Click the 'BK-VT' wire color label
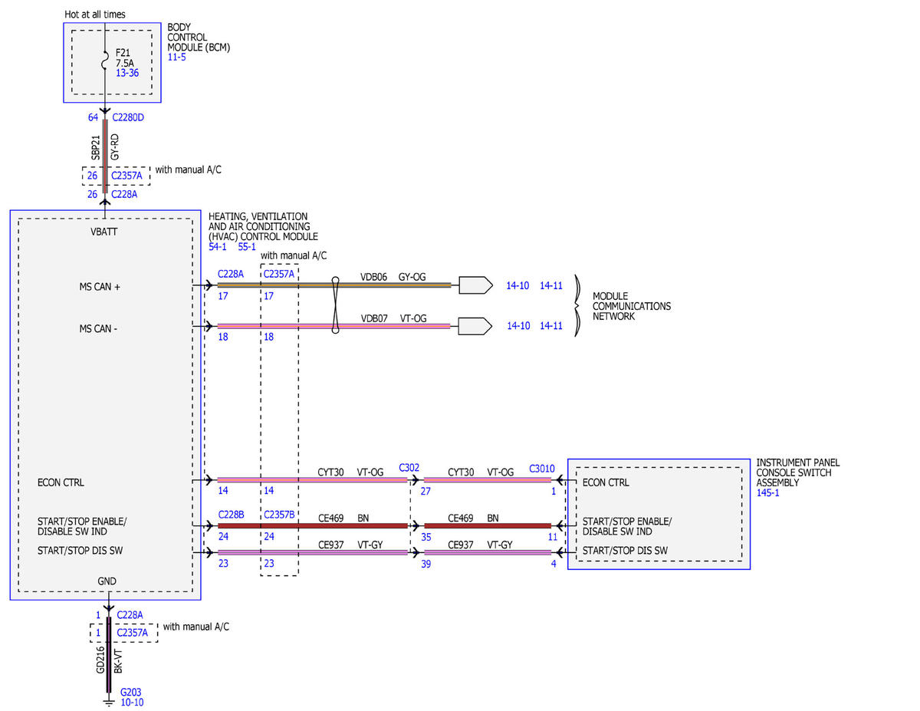 pyautogui.click(x=118, y=661)
